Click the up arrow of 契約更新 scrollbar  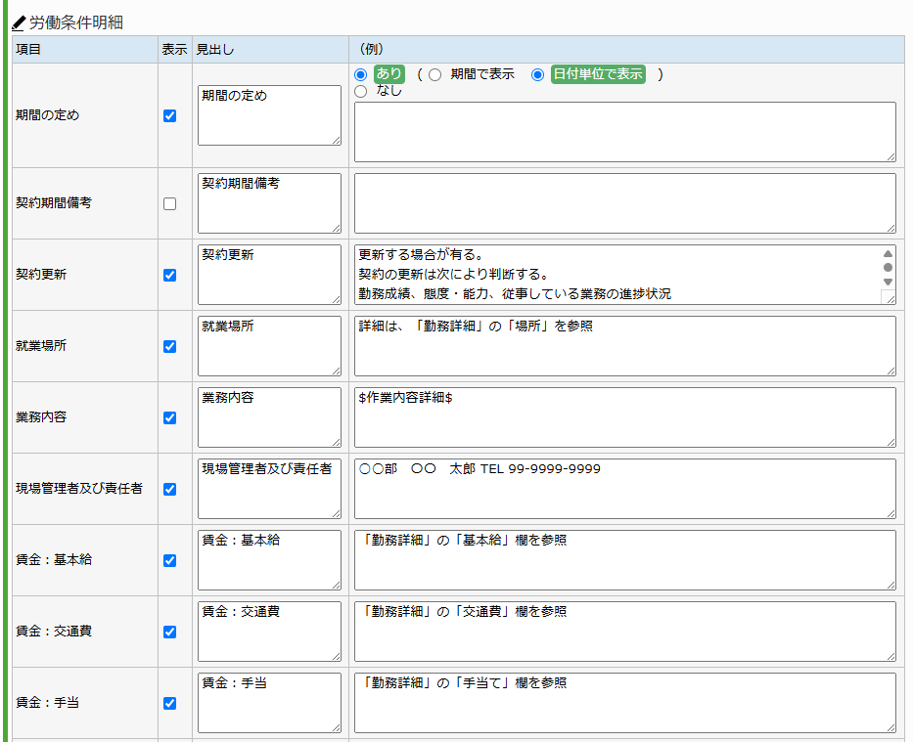point(888,253)
